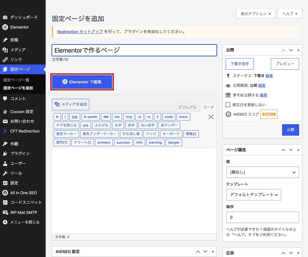Click the 67/100 AIOSEO score badge
308x257 pixels.
(x=269, y=114)
